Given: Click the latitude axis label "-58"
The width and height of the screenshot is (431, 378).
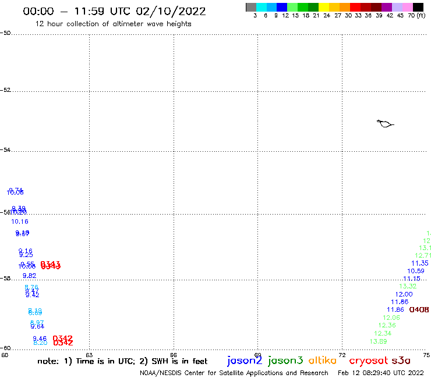Looking at the screenshot, I should (5, 279).
